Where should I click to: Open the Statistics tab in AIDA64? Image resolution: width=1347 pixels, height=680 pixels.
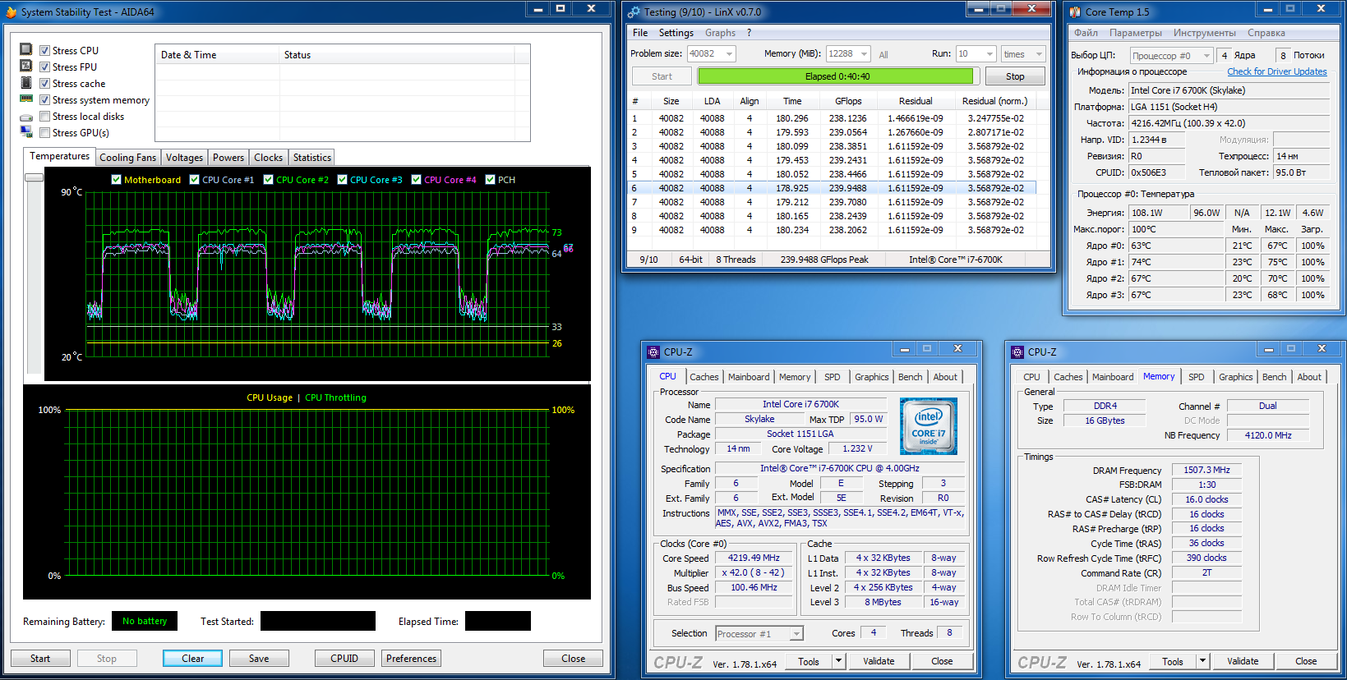click(312, 158)
